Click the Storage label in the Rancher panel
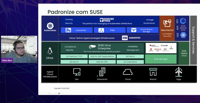Viewport: 200px width, 103px height. tap(150, 20)
